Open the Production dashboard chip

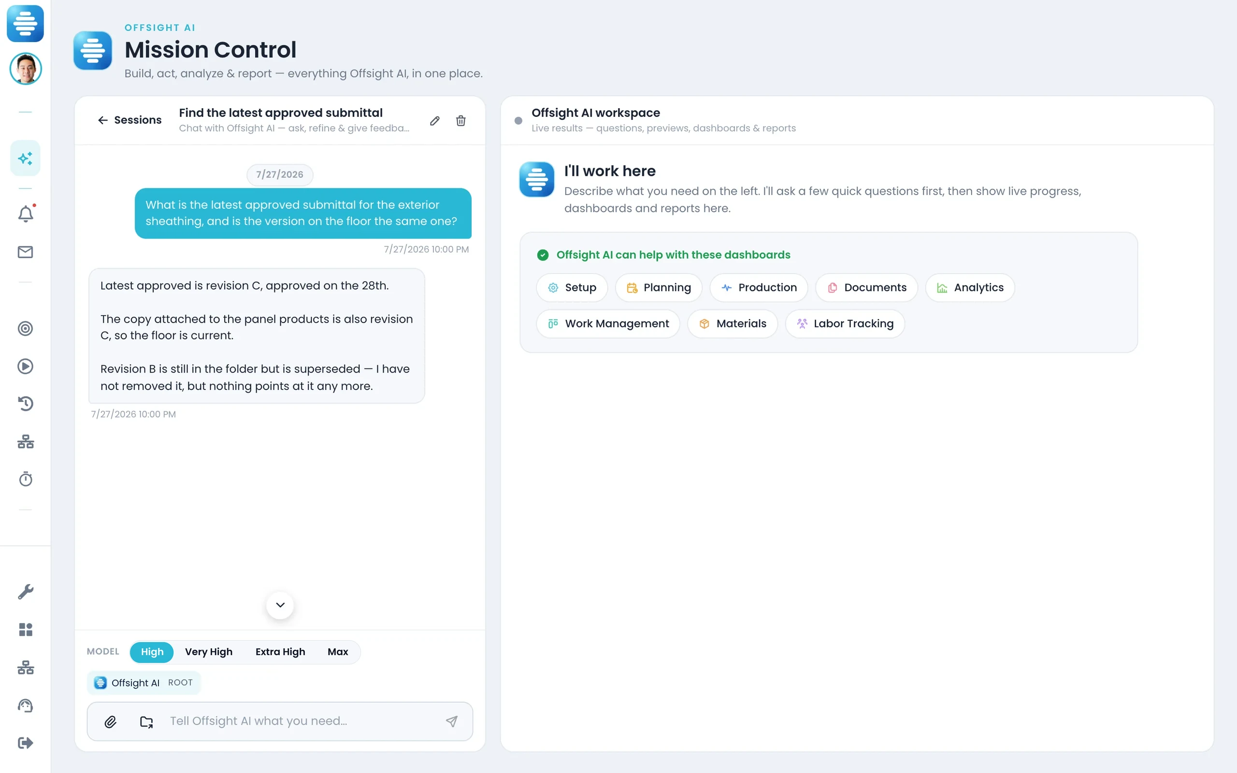point(759,288)
